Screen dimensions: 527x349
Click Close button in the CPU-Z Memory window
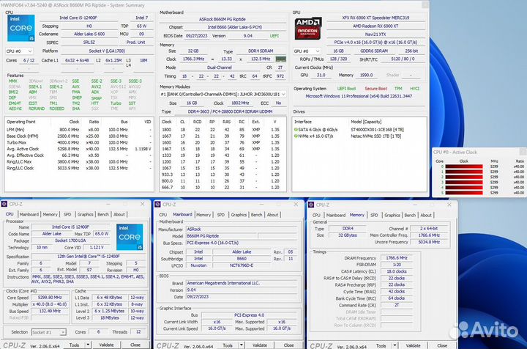tap(442, 345)
